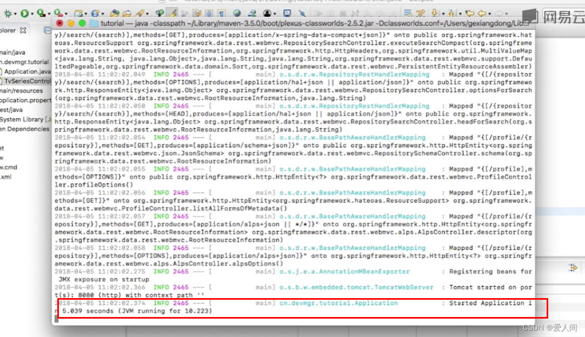Open Search using the flashlight toolbar icon

point(139,12)
